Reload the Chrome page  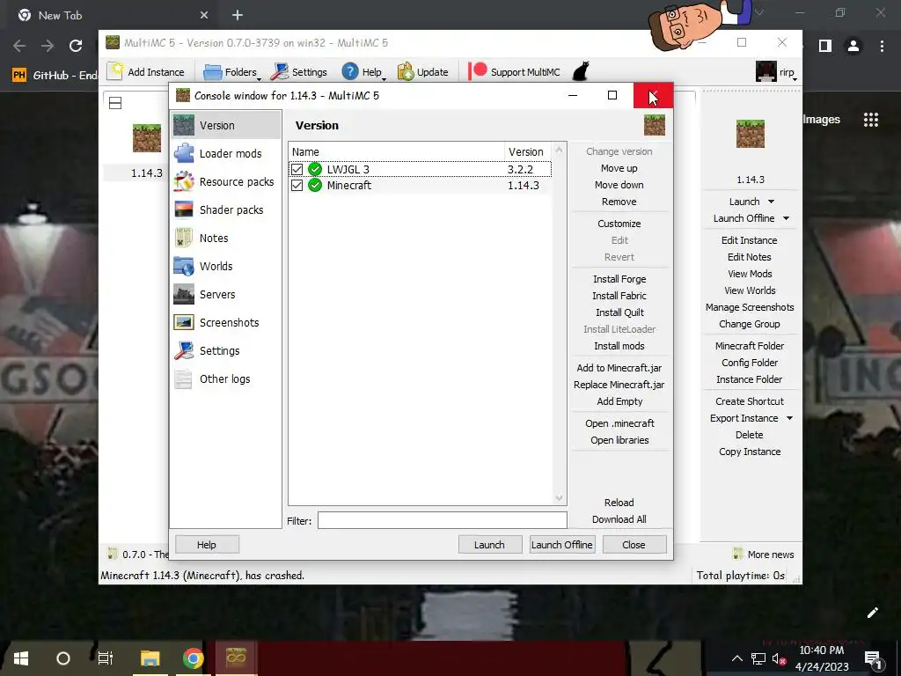point(76,46)
